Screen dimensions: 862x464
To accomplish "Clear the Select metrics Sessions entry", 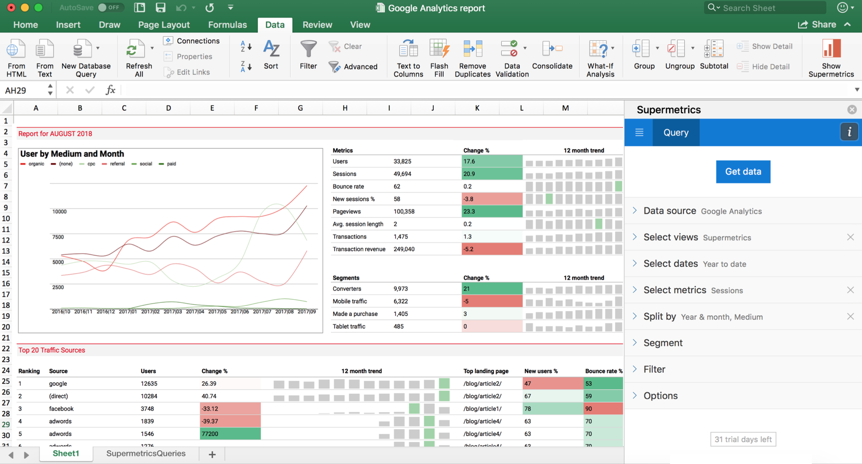I will [850, 290].
